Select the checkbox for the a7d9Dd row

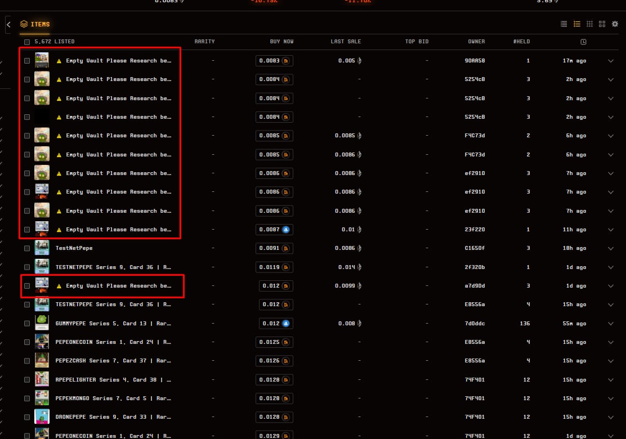(x=27, y=286)
